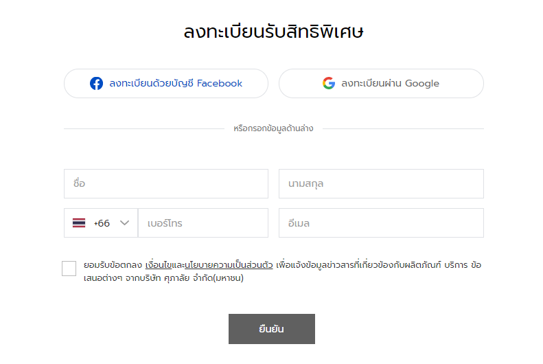Open the นโยบายความเป็นส่วนตัว privacy policy link
The width and height of the screenshot is (543, 364).
[229, 265]
